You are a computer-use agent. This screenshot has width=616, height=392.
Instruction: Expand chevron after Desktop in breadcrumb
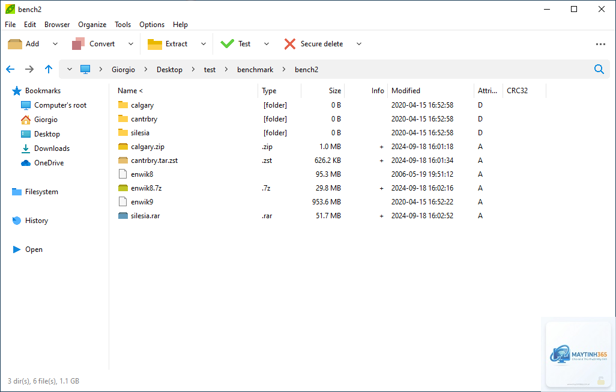pyautogui.click(x=193, y=69)
